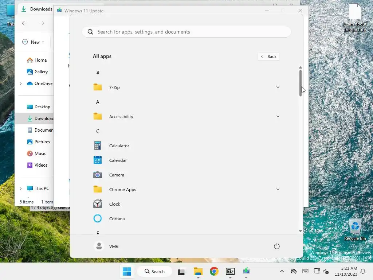This screenshot has width=373, height=280.
Task: Select Pictures in File Explorer sidebar
Action: (38, 142)
